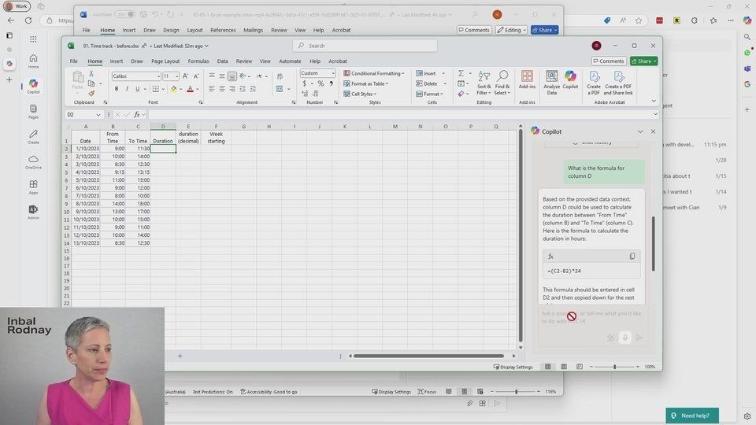Screen dimensions: 756x425
Task: Click the Increase Indent icon
Action: (253, 89)
